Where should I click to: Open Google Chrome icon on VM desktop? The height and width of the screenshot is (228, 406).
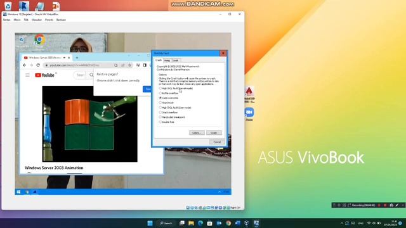[x=39, y=41]
